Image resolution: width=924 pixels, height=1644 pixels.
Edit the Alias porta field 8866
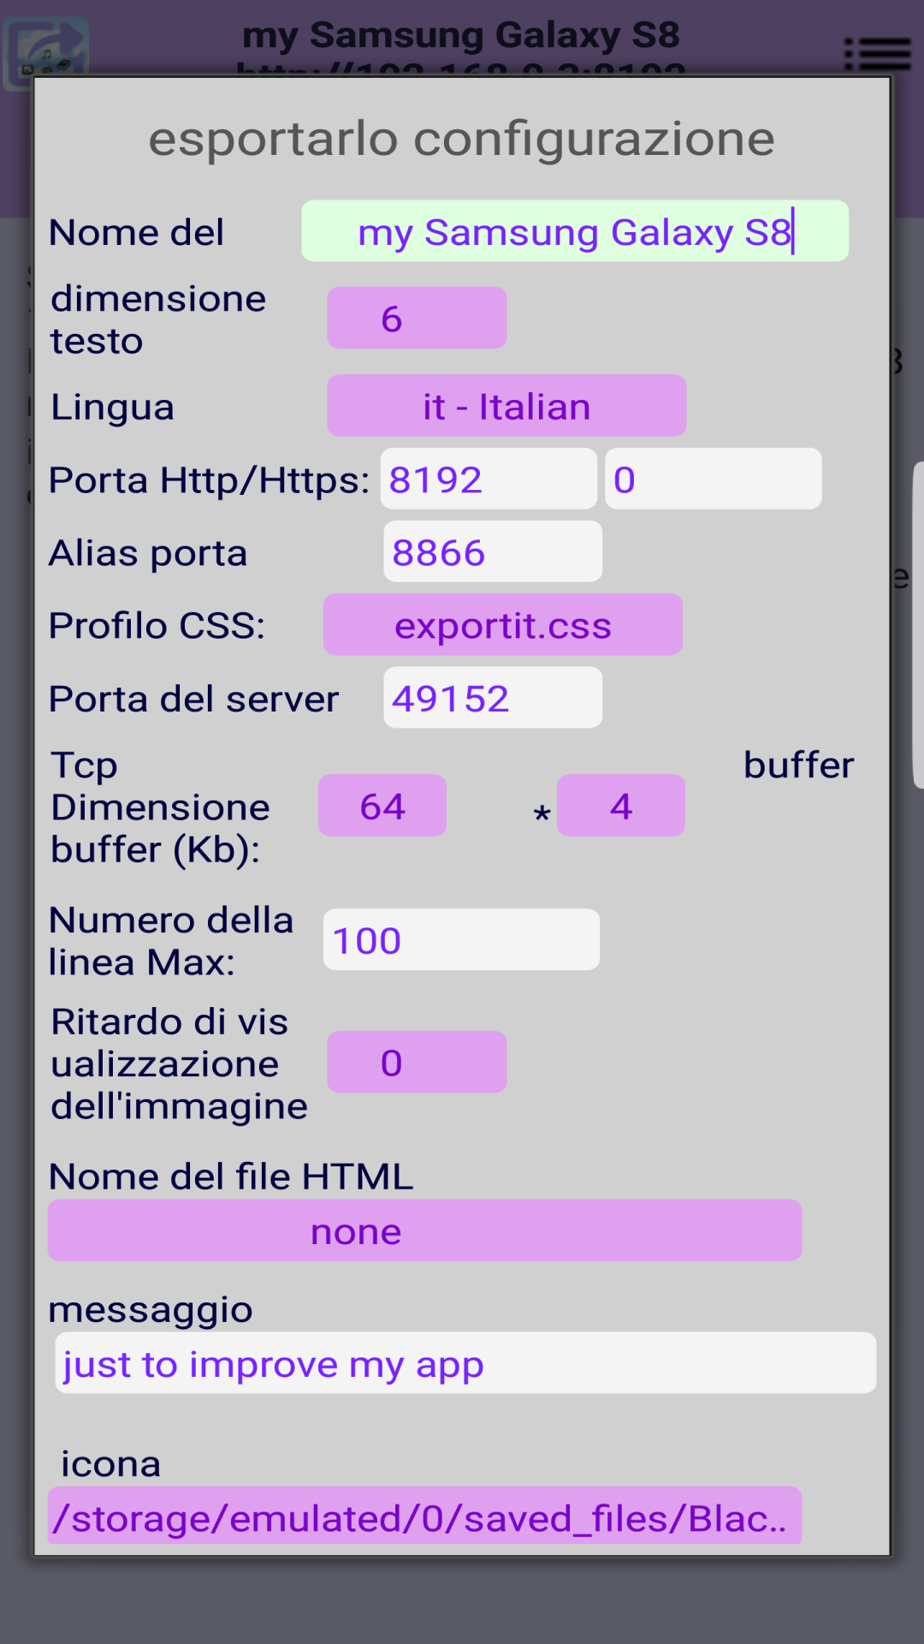pyautogui.click(x=493, y=551)
